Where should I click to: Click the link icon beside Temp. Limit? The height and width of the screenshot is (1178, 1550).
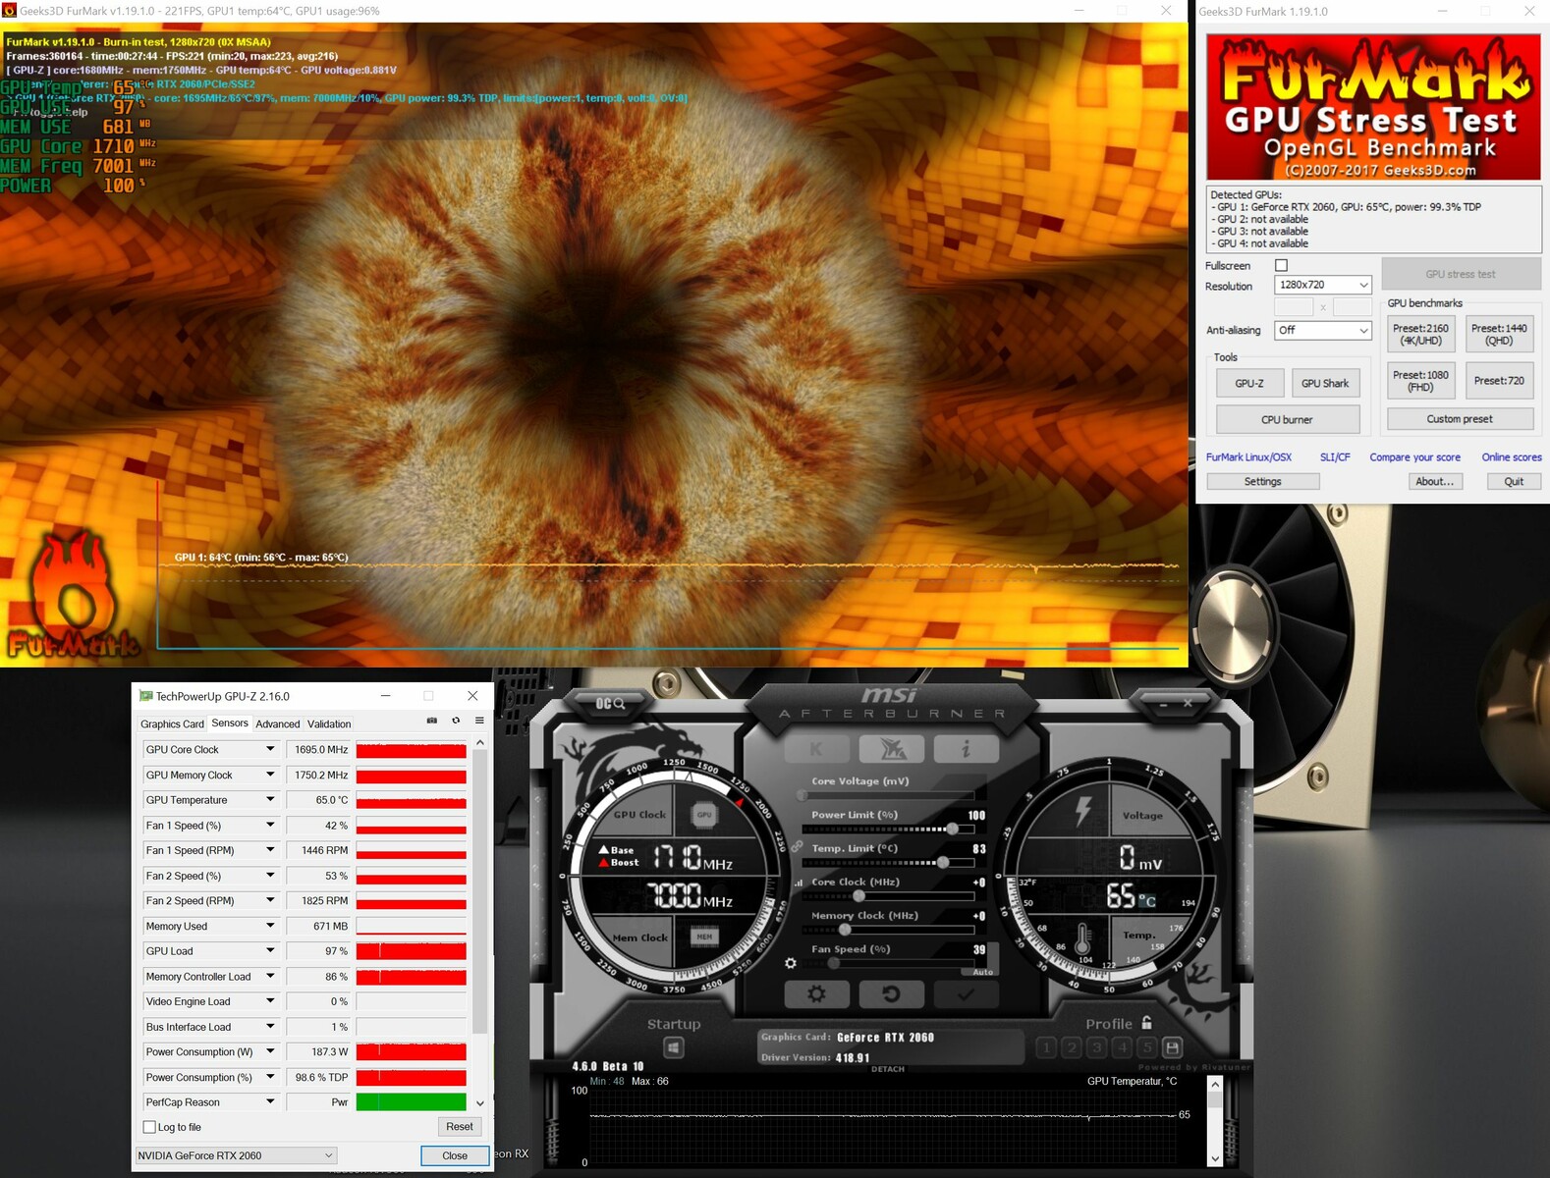coord(797,847)
